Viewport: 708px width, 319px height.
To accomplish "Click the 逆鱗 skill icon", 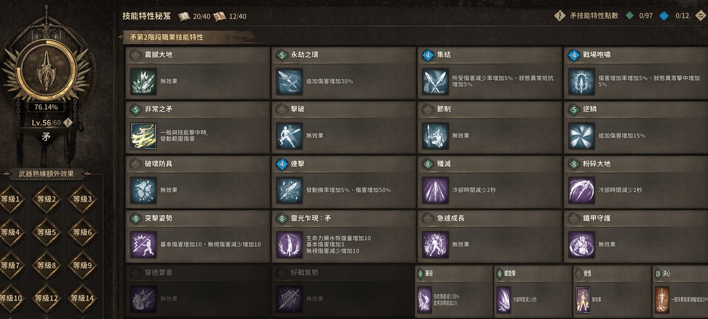I will [582, 136].
